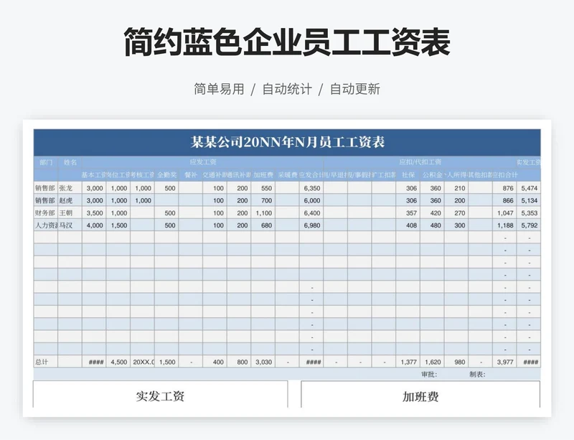Click the "部门" column header
This screenshot has width=574, height=440.
[x=46, y=162]
